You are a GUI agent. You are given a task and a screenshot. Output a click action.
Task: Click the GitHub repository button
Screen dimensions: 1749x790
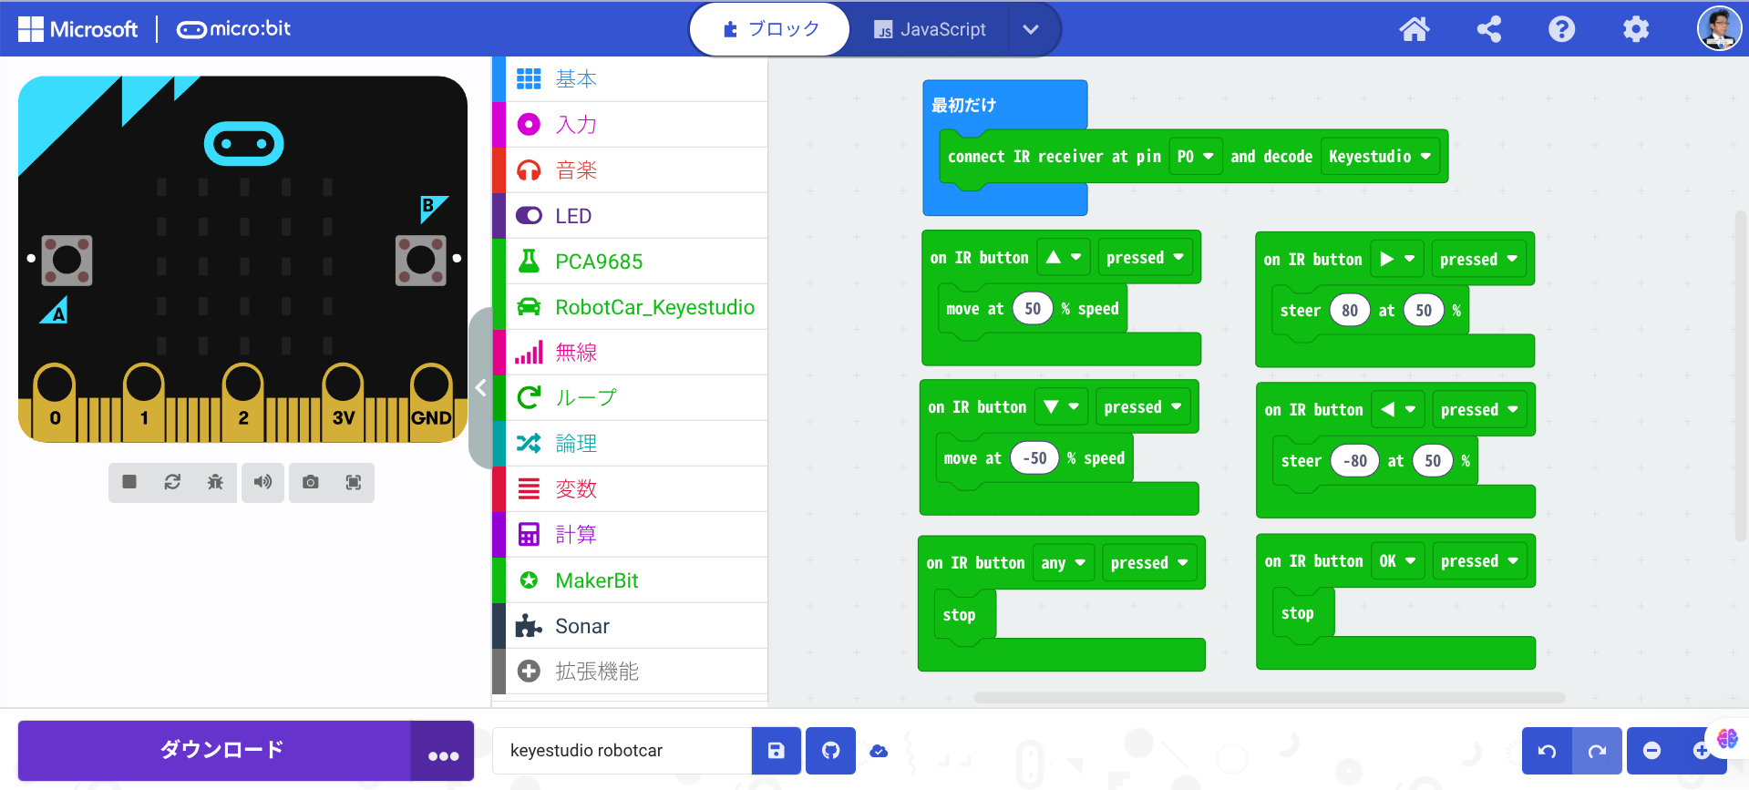coord(830,751)
